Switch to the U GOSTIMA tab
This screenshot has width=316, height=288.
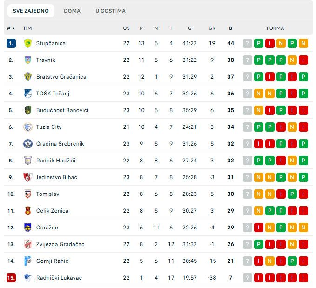click(110, 11)
